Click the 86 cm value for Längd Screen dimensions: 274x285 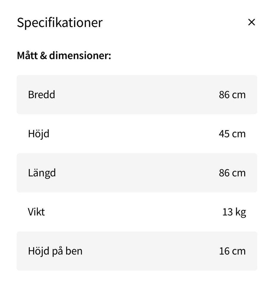coord(232,173)
